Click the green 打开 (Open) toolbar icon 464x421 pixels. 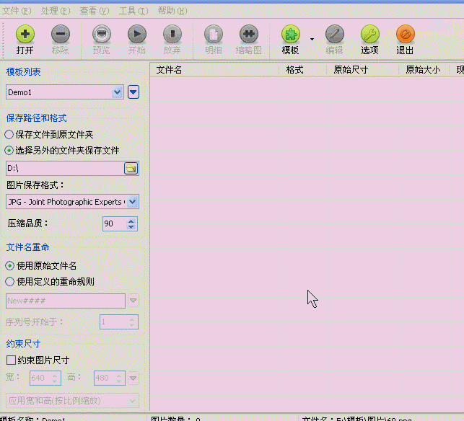(x=25, y=34)
